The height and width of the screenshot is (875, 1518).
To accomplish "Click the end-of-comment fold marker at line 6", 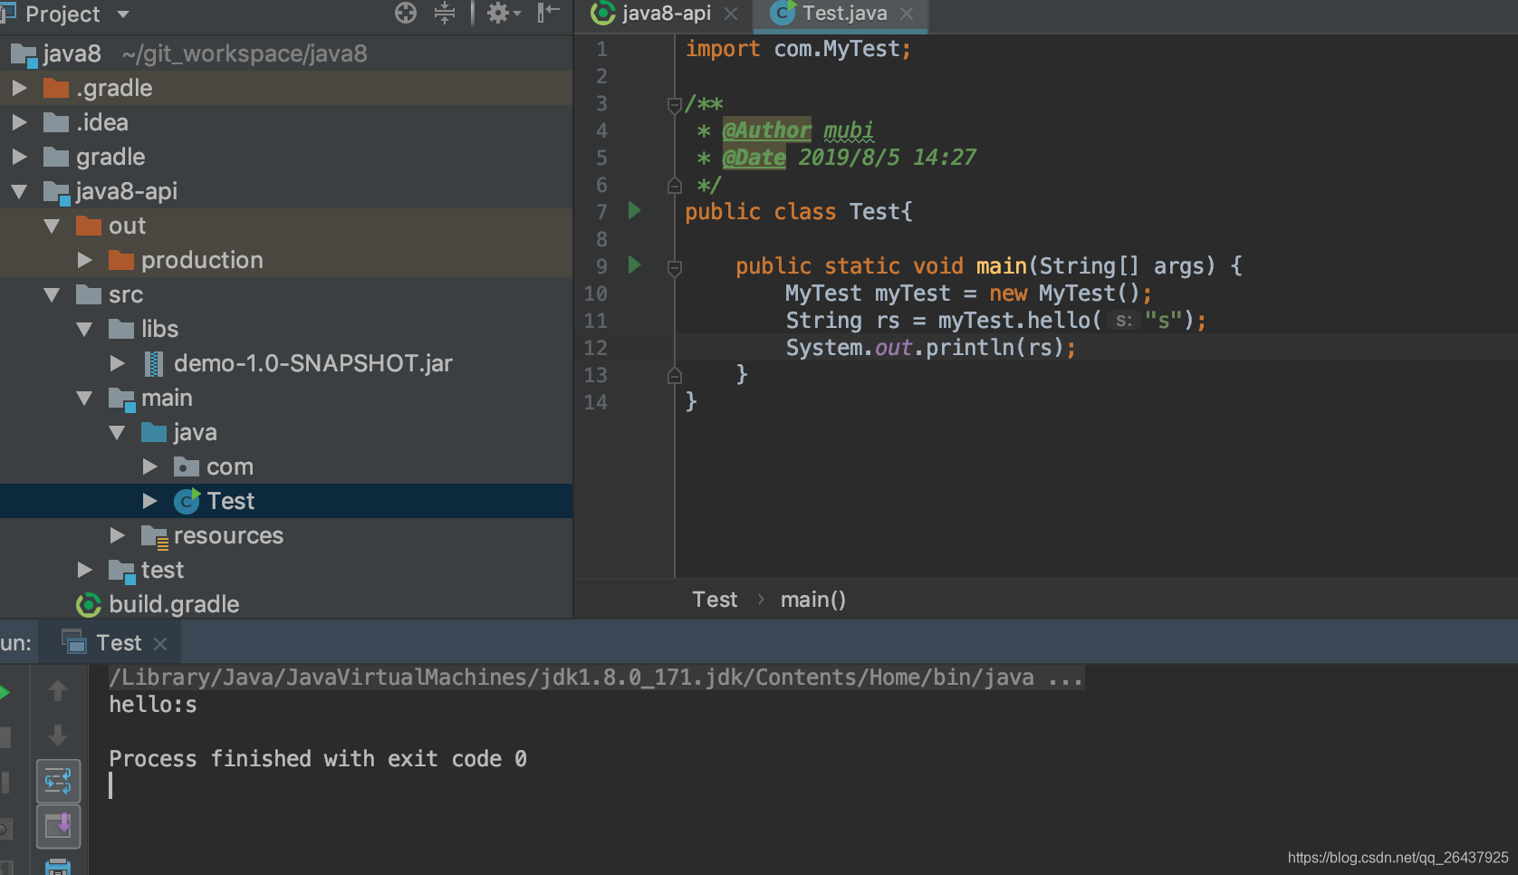I will click(x=675, y=186).
